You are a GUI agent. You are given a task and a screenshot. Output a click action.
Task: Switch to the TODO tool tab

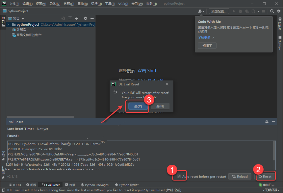(x=15, y=185)
